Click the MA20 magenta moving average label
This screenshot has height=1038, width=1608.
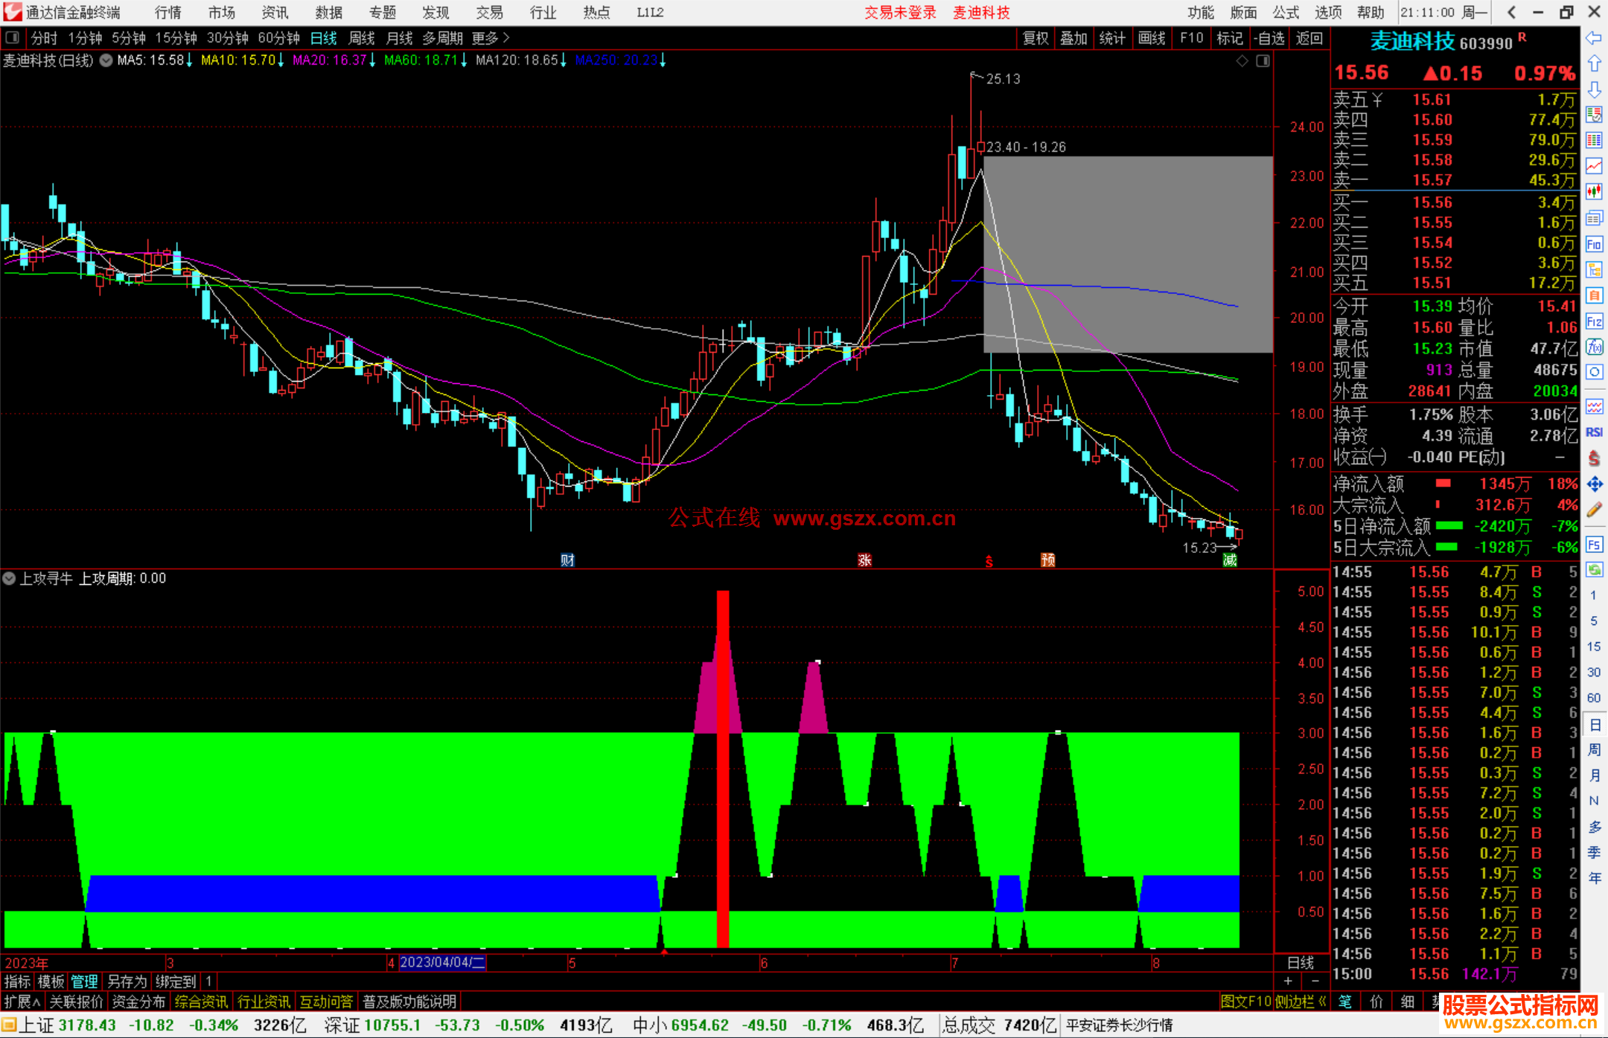point(329,60)
